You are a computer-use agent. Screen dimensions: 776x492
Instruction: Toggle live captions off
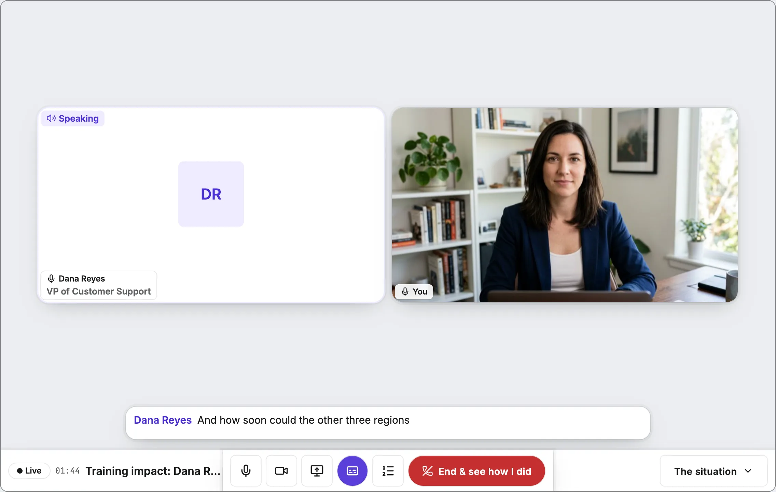(x=352, y=471)
